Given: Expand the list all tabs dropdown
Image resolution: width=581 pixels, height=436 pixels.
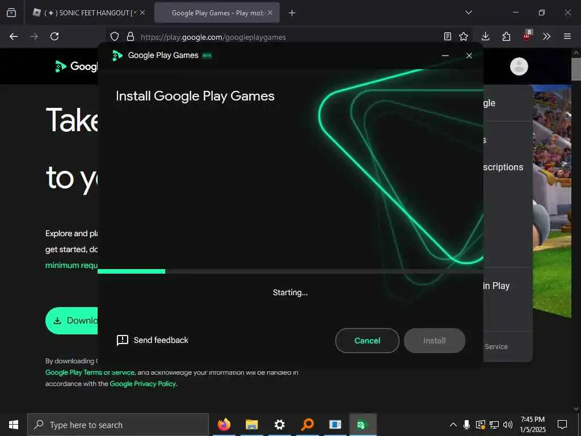Looking at the screenshot, I should click(468, 12).
